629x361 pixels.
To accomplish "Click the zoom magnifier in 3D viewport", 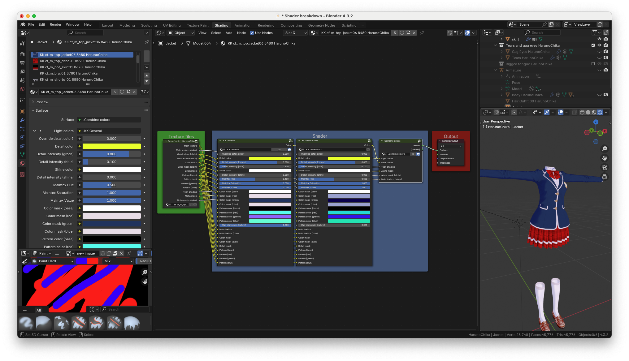I will click(x=604, y=149).
